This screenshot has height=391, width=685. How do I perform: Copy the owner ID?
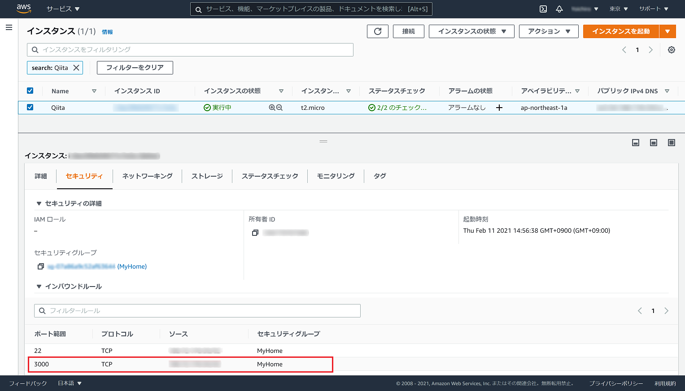pyautogui.click(x=255, y=233)
